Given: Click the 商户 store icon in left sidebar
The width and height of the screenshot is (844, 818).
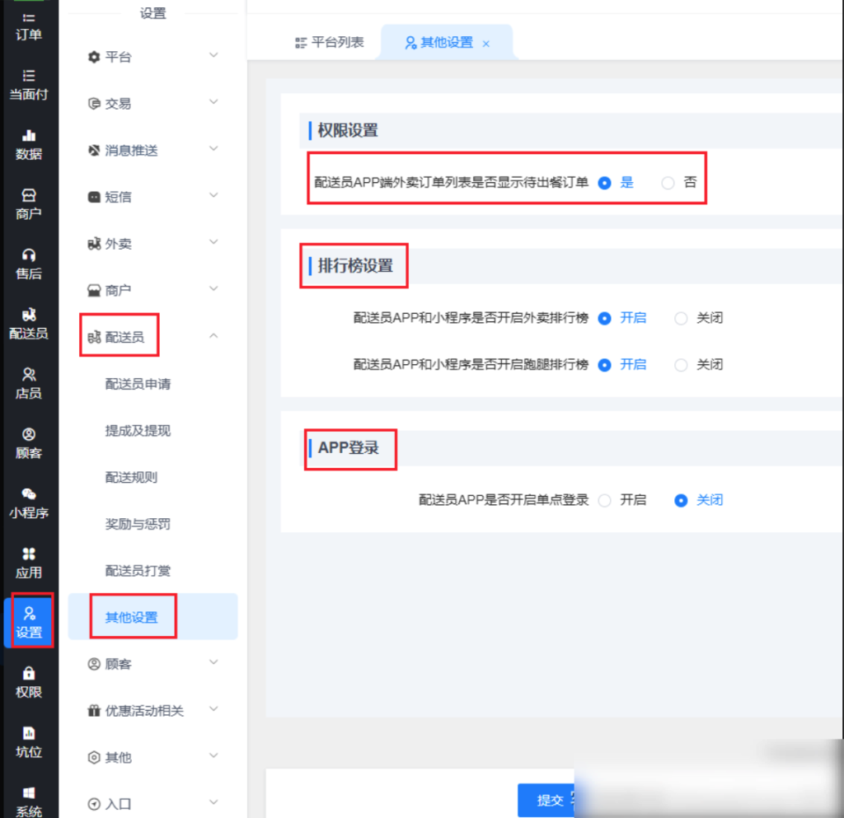Looking at the screenshot, I should [x=29, y=203].
